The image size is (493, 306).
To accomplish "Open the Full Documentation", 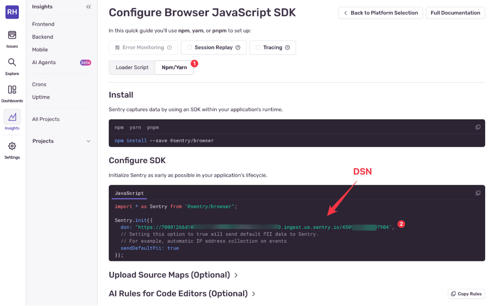I will pyautogui.click(x=455, y=13).
